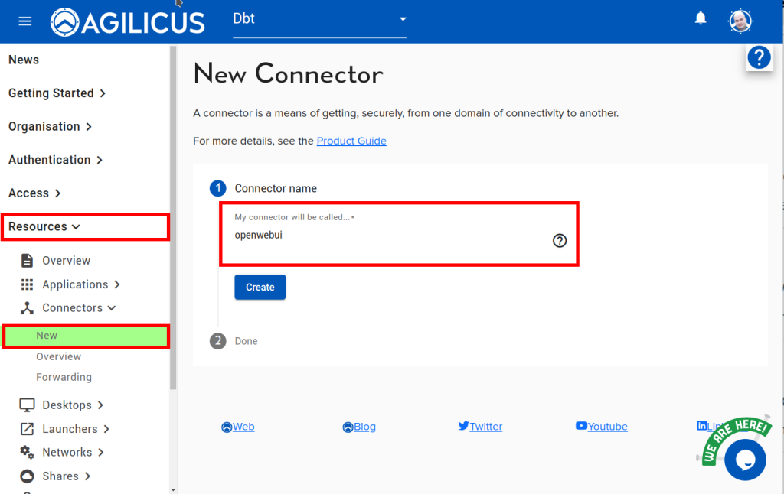
Task: Select Forwarding under Connectors
Action: (64, 377)
